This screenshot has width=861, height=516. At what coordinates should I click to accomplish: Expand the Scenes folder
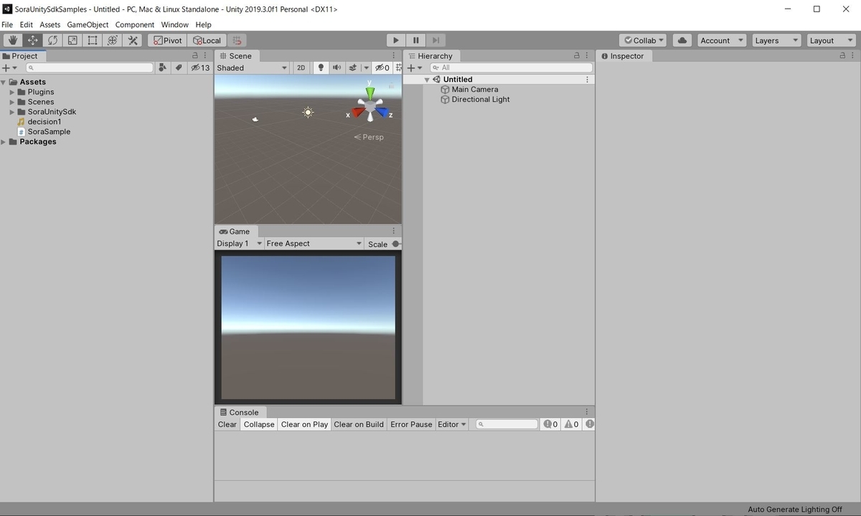coord(12,102)
